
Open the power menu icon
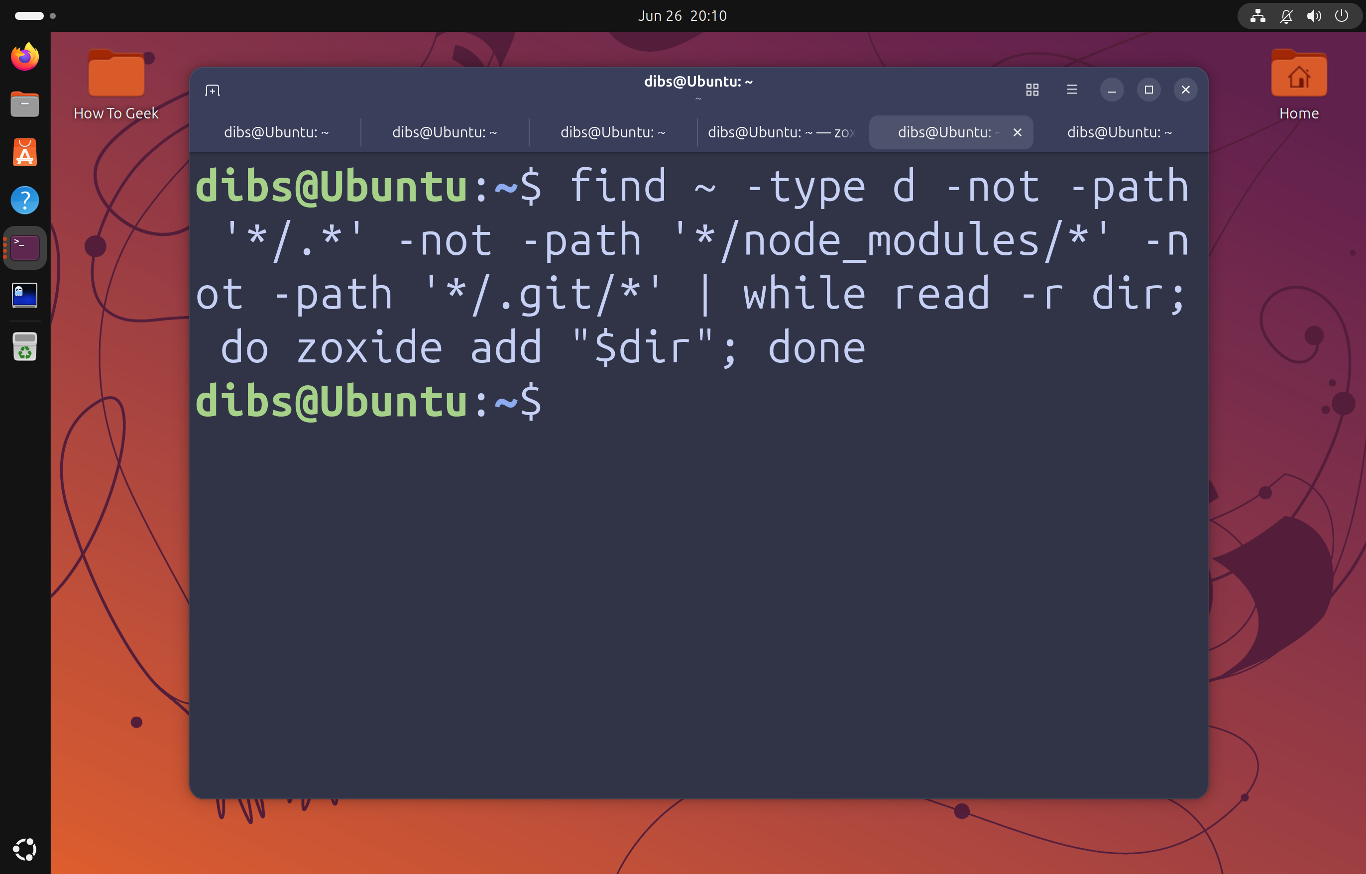pyautogui.click(x=1342, y=16)
